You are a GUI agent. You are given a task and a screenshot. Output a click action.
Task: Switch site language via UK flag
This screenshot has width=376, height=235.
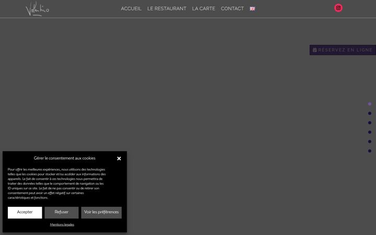pyautogui.click(x=252, y=9)
